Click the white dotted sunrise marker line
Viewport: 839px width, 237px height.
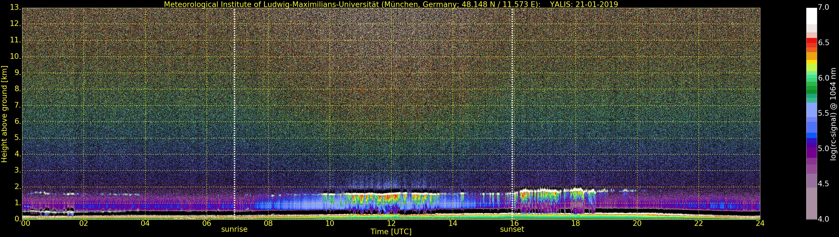tap(234, 114)
